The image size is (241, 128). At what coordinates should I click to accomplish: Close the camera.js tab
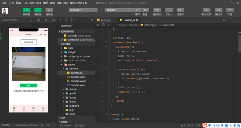pos(137,20)
